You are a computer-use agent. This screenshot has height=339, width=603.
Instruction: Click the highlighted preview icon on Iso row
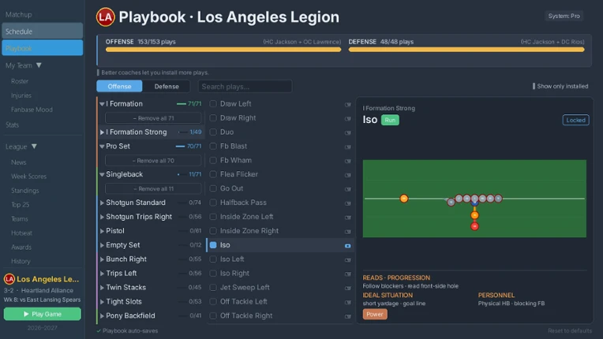pos(347,246)
